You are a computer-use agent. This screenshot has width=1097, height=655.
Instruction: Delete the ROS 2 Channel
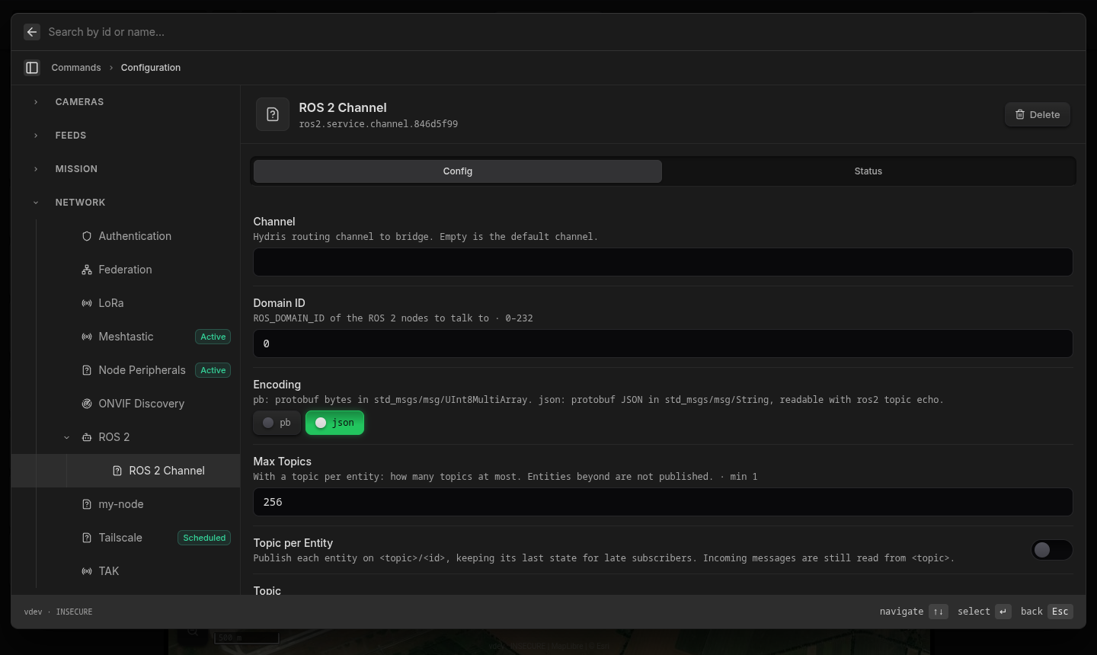pos(1038,114)
